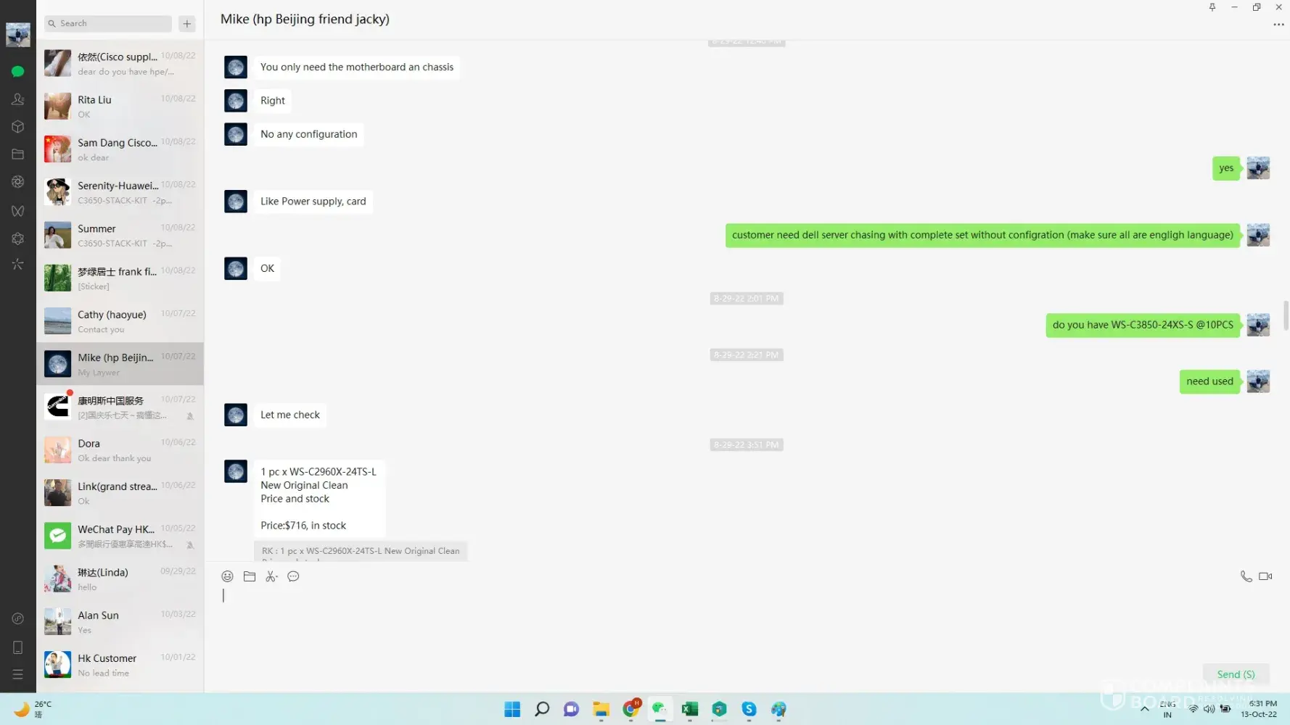Expand the system tray hidden icons chevron
This screenshot has width=1290, height=725.
coord(1145,709)
